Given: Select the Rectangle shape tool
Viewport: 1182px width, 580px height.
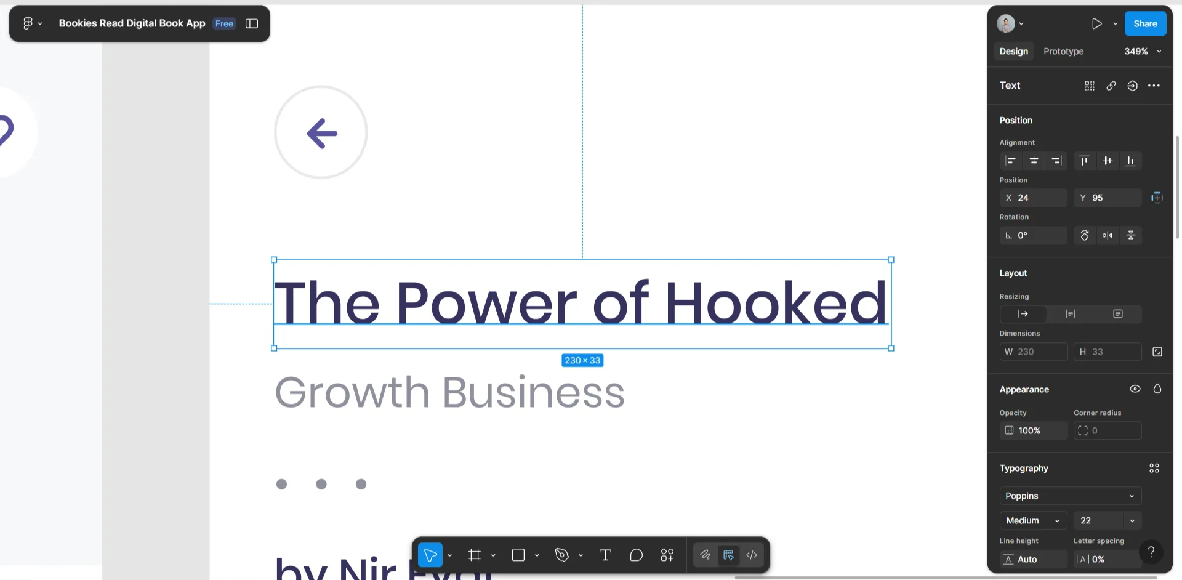Looking at the screenshot, I should tap(518, 555).
